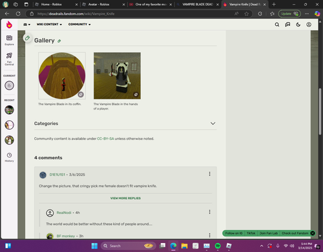This screenshot has height=252, width=323.
Task: Open options menu for RealNodi reply
Action: tap(209, 212)
